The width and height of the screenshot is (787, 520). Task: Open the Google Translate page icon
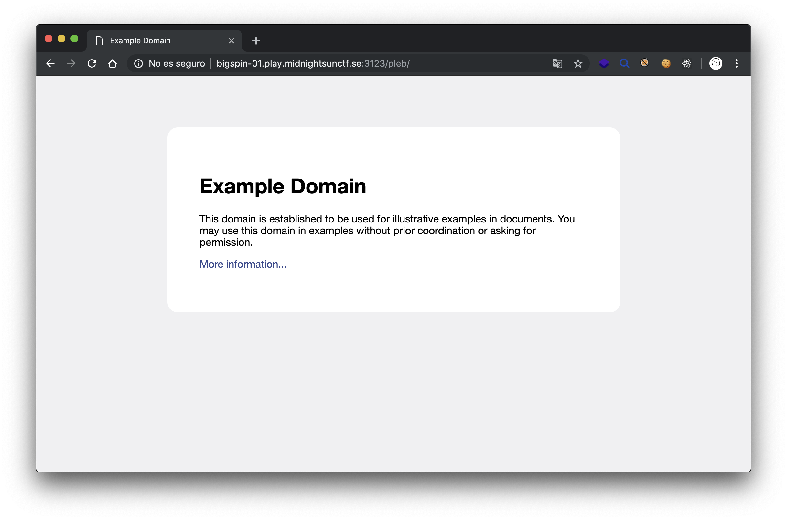557,63
